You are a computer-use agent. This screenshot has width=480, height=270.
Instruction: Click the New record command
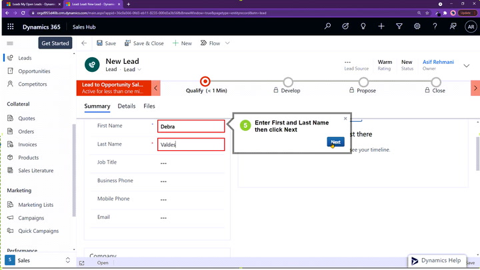pyautogui.click(x=182, y=43)
